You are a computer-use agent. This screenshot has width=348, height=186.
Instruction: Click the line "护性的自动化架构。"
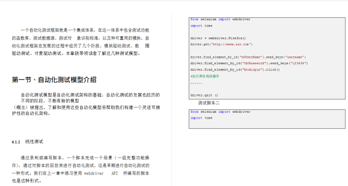(31, 113)
